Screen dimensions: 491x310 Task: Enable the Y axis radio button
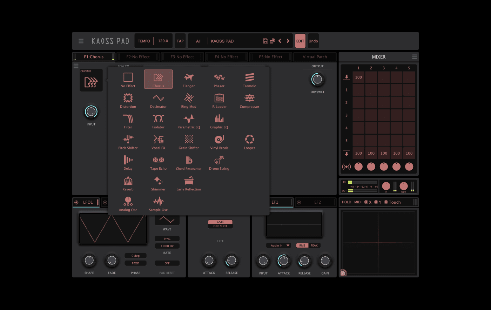point(376,202)
